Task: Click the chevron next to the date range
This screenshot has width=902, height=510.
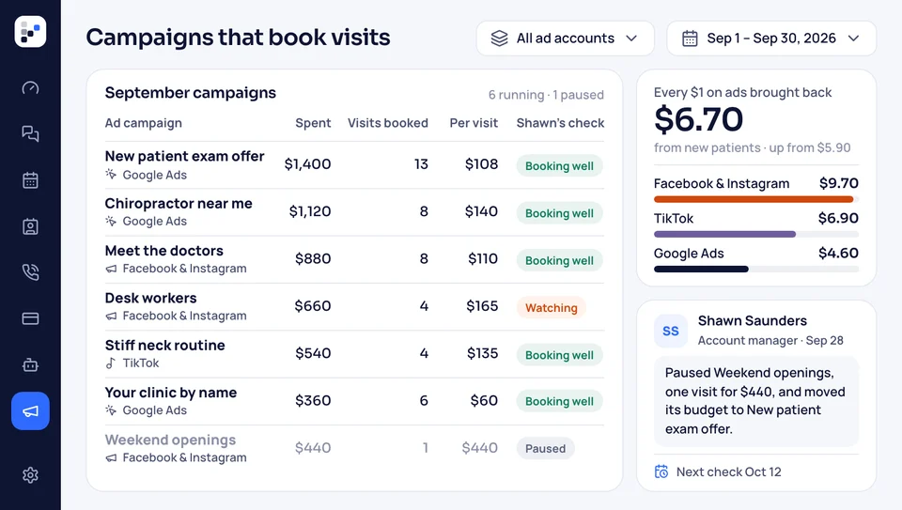Action: 854,39
